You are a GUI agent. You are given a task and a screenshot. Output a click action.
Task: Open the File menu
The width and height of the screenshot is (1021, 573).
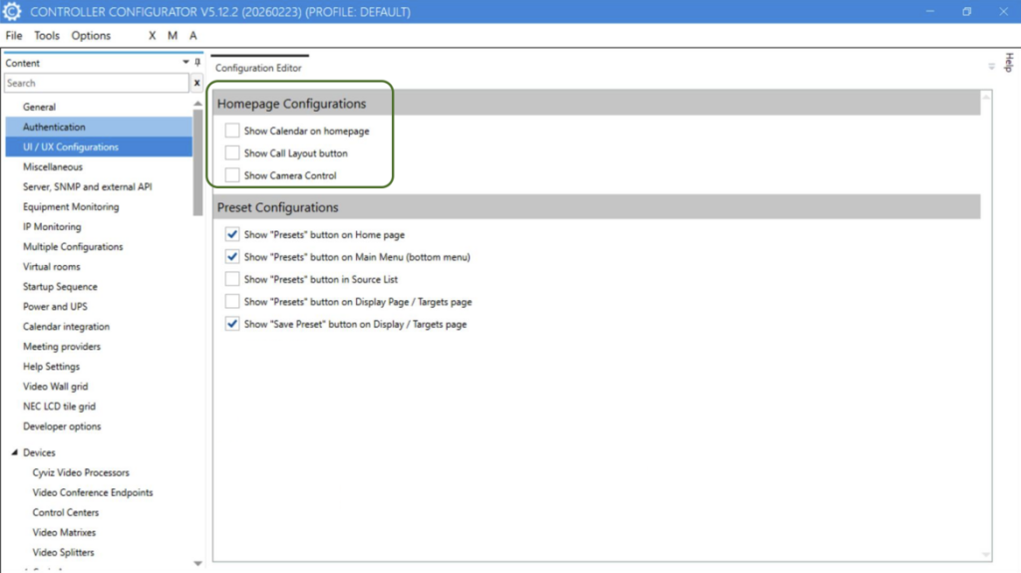point(14,36)
